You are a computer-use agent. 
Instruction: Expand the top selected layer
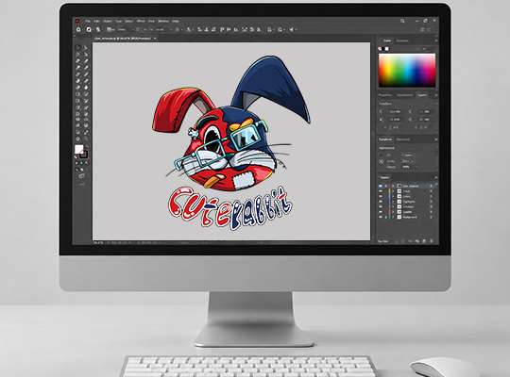(x=393, y=186)
